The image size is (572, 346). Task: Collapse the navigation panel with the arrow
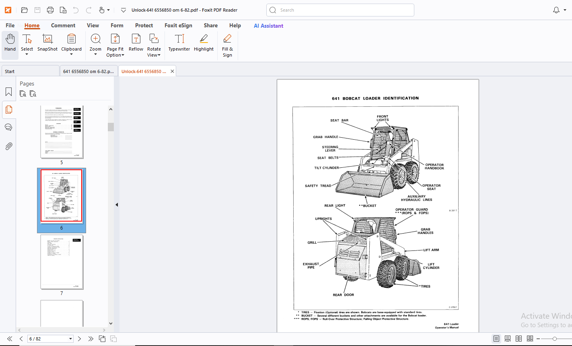117,205
